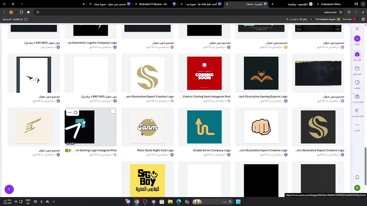Open Projects (المشاريع) in Canva sidebar

pyautogui.click(x=357, y=70)
